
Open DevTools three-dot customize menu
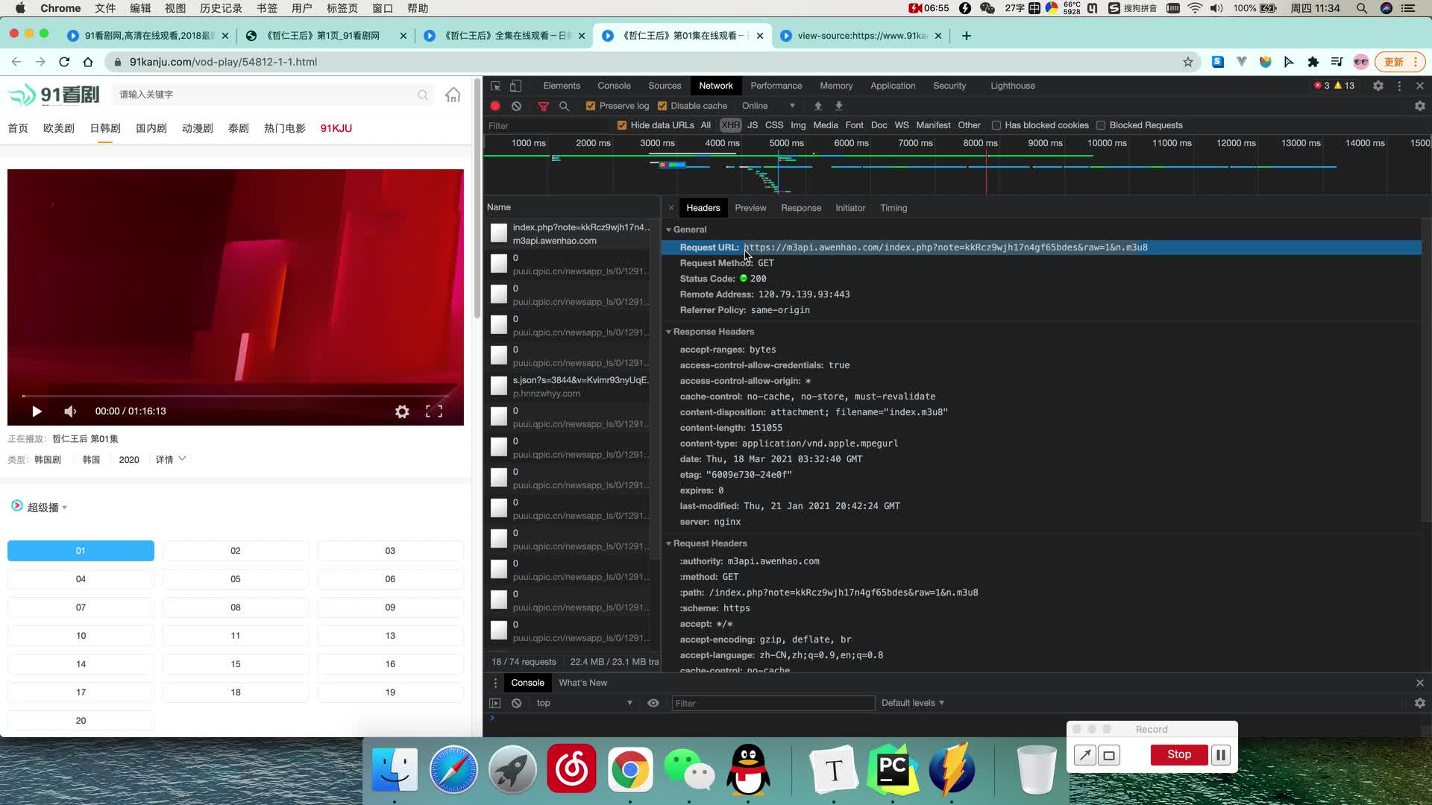click(1399, 86)
